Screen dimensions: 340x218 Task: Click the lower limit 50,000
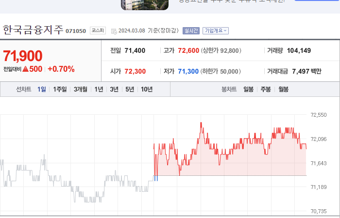pos(229,71)
